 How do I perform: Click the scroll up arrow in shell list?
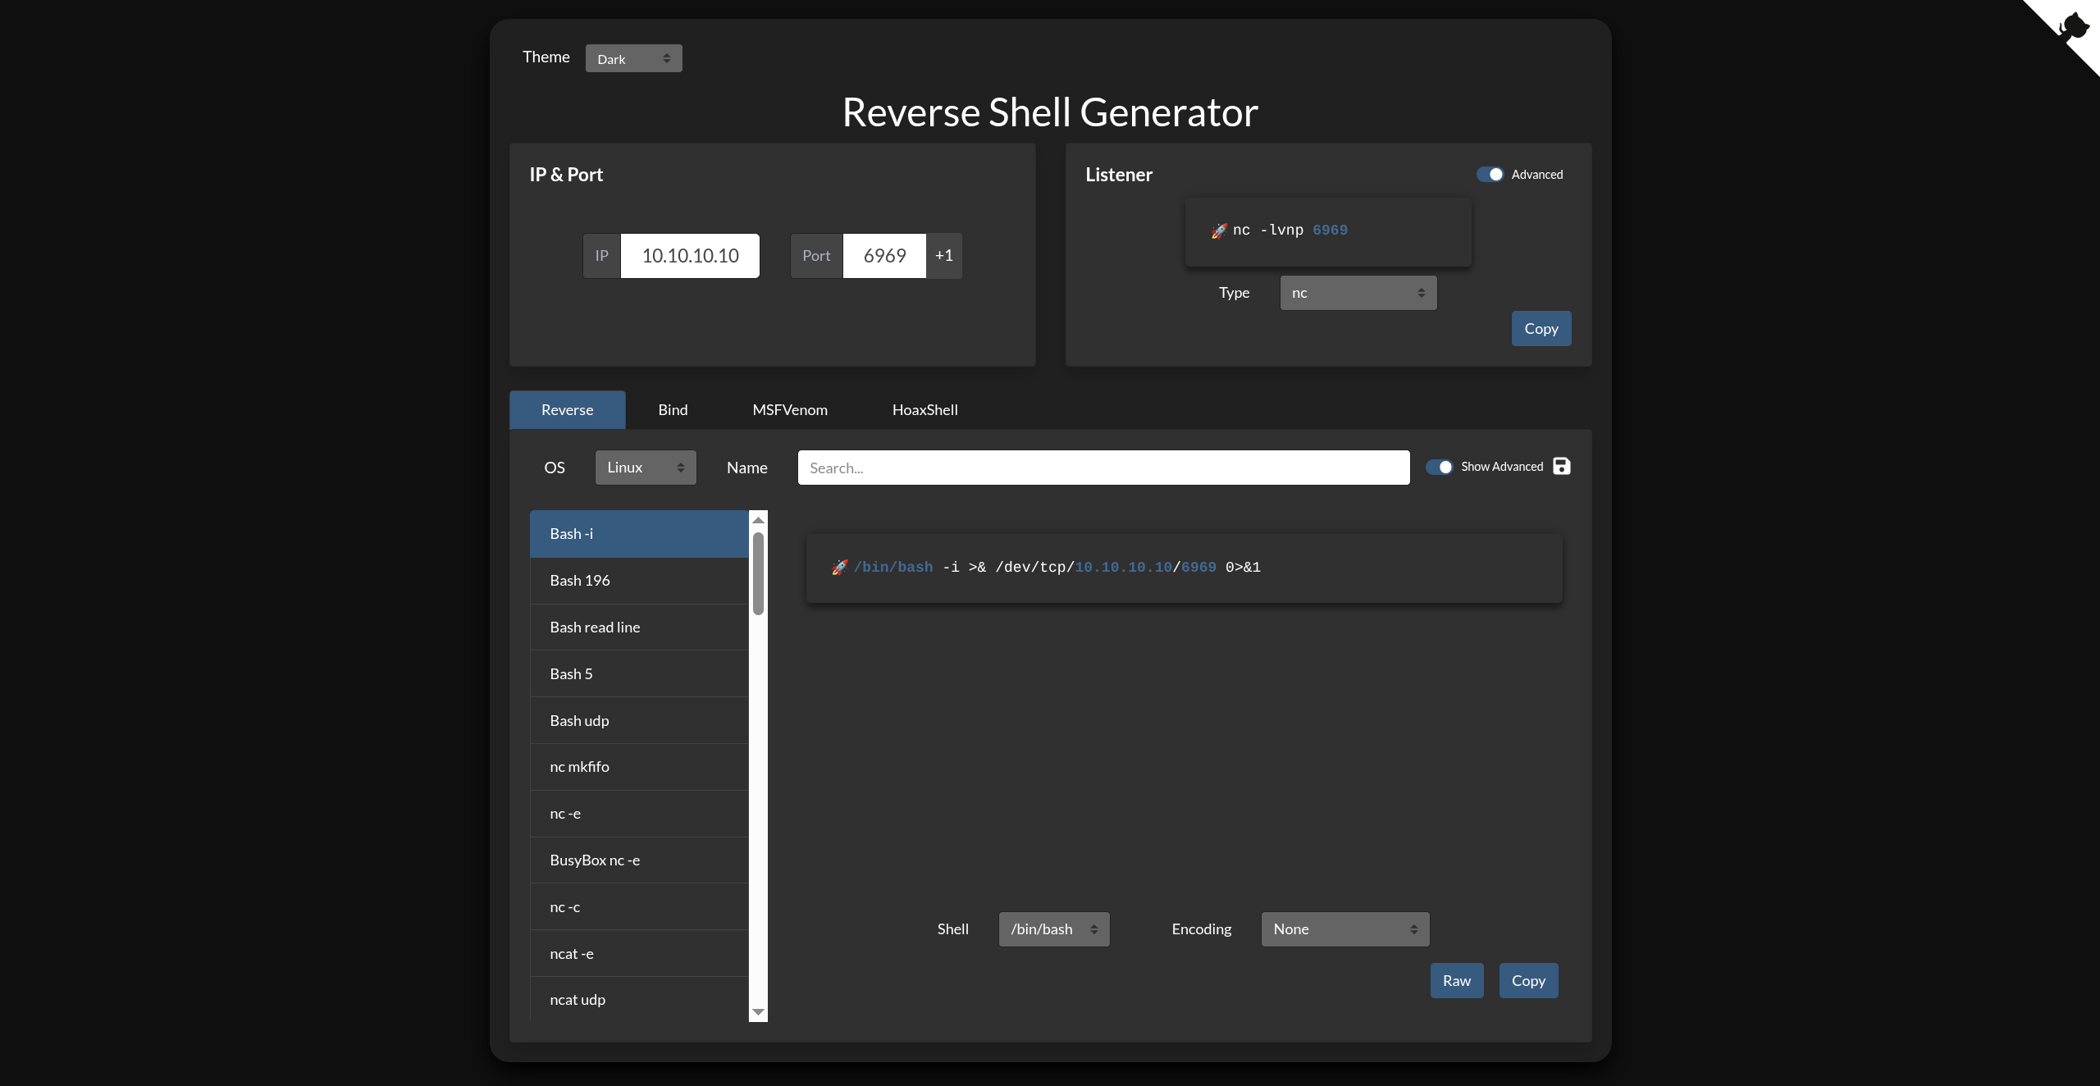(758, 520)
